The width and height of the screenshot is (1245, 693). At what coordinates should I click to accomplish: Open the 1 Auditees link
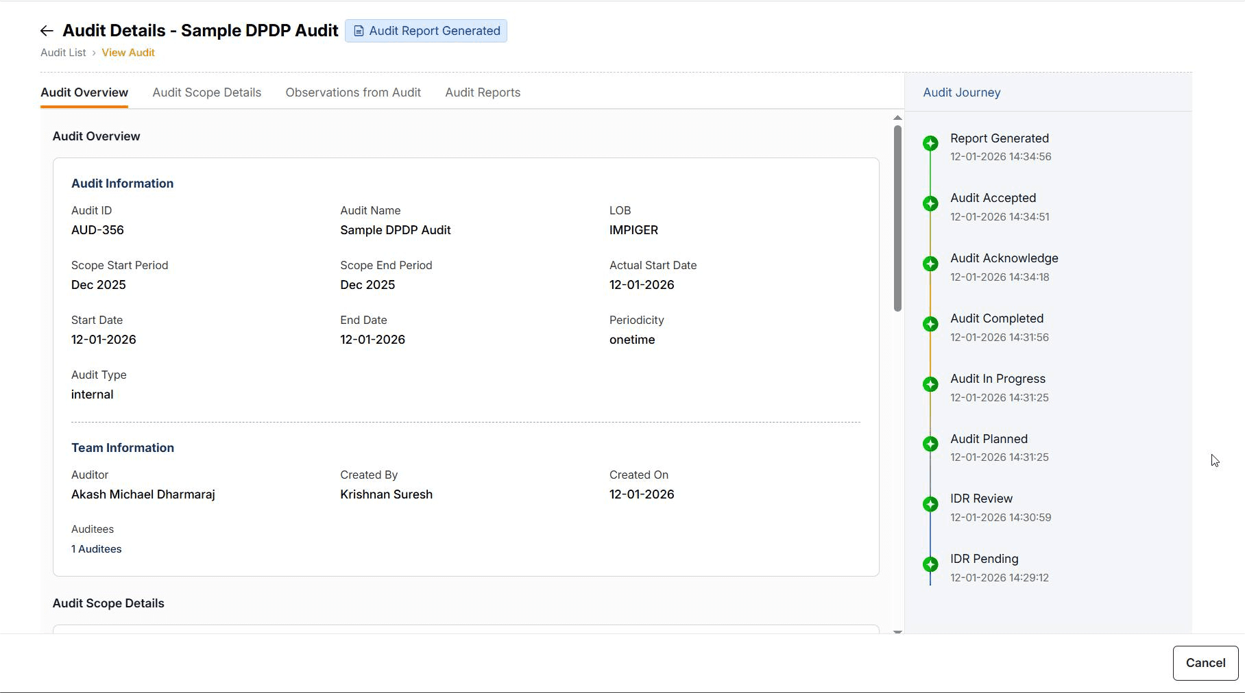click(x=96, y=549)
